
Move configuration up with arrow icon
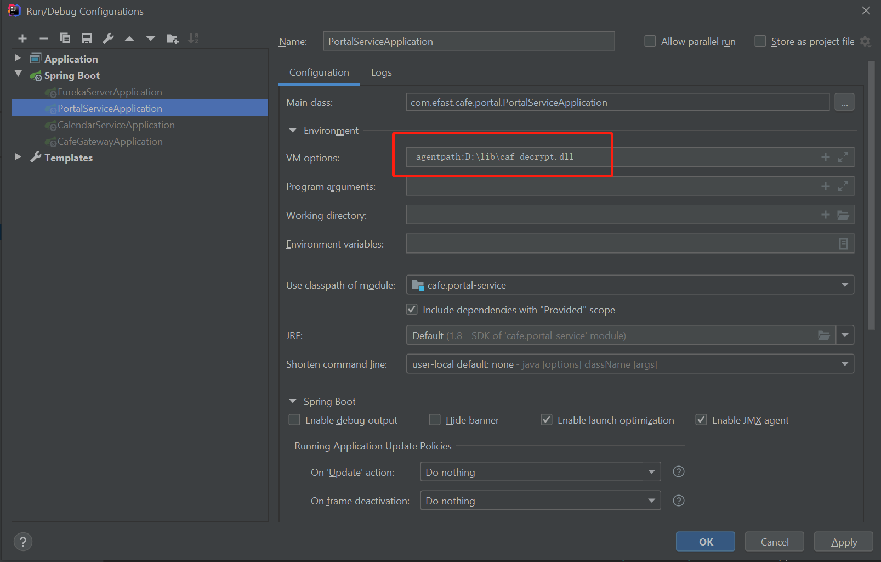129,38
